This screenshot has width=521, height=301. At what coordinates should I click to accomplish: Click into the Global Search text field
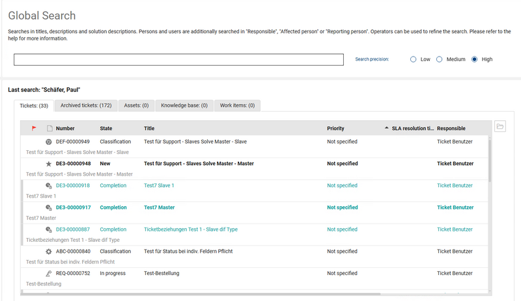click(x=178, y=60)
